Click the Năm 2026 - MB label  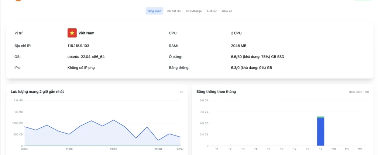(359, 92)
